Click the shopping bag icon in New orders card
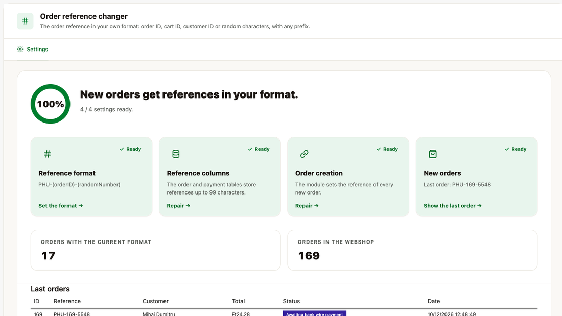Image resolution: width=562 pixels, height=316 pixels. click(433, 154)
